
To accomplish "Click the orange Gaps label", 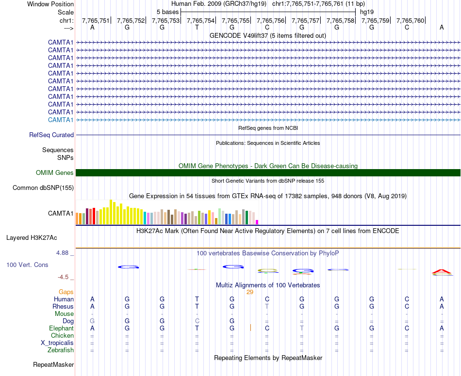I will [66, 292].
